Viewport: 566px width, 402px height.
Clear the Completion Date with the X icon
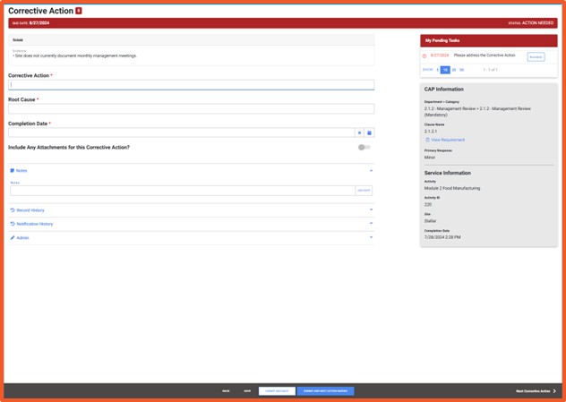tap(359, 133)
